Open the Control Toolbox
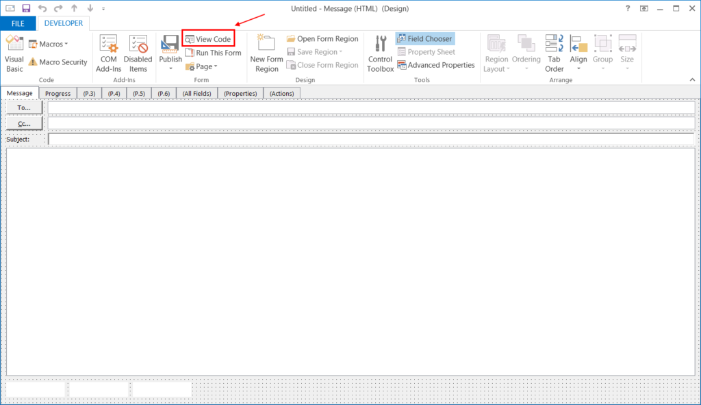The image size is (701, 405). point(380,53)
